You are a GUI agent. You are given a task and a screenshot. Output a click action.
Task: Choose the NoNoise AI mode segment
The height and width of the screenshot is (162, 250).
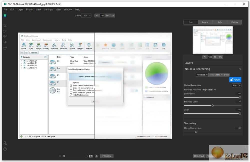pyautogui.click(x=202, y=75)
